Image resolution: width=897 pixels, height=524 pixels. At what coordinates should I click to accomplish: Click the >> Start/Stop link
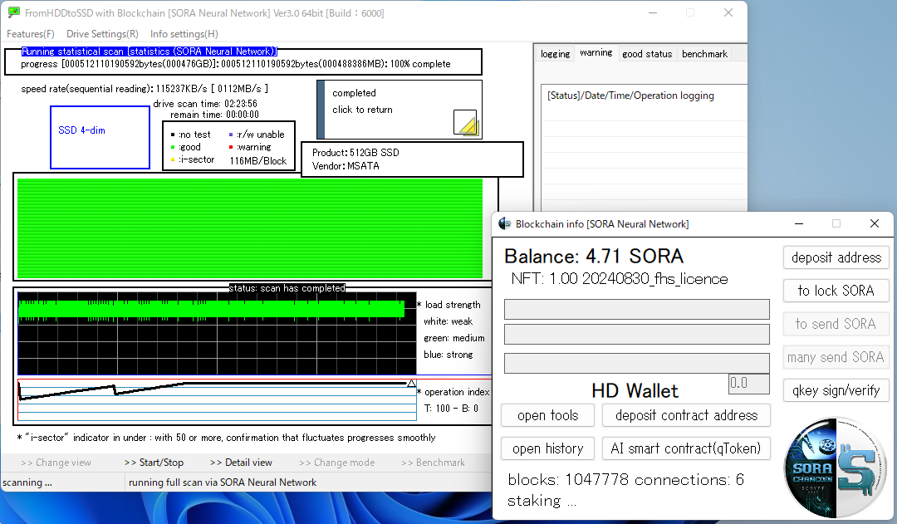154,463
